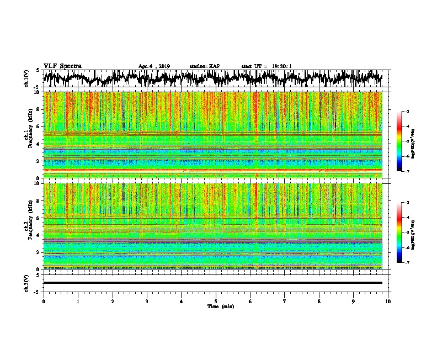Click the thick black ch.3 voltage trace
Viewport: 437px width, 338px height.
[212, 283]
